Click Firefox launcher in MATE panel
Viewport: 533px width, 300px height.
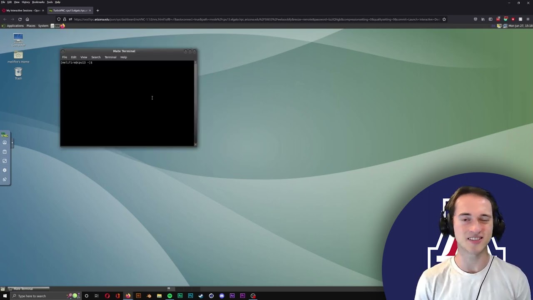click(x=62, y=26)
